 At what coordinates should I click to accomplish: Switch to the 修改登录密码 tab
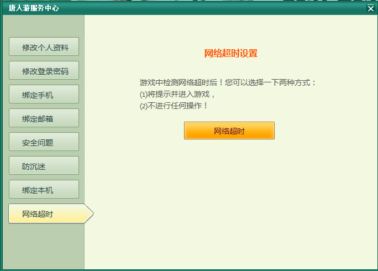coord(44,71)
